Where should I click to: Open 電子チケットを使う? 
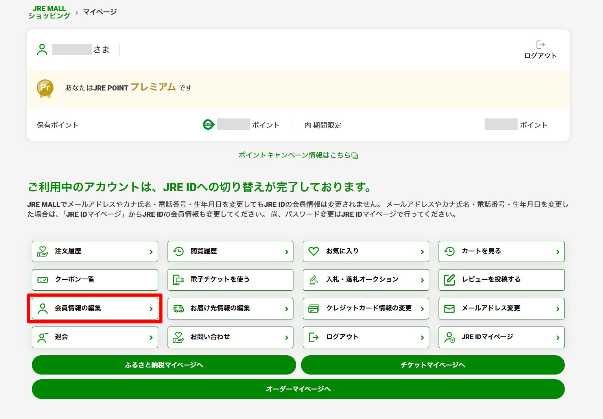[x=231, y=280]
